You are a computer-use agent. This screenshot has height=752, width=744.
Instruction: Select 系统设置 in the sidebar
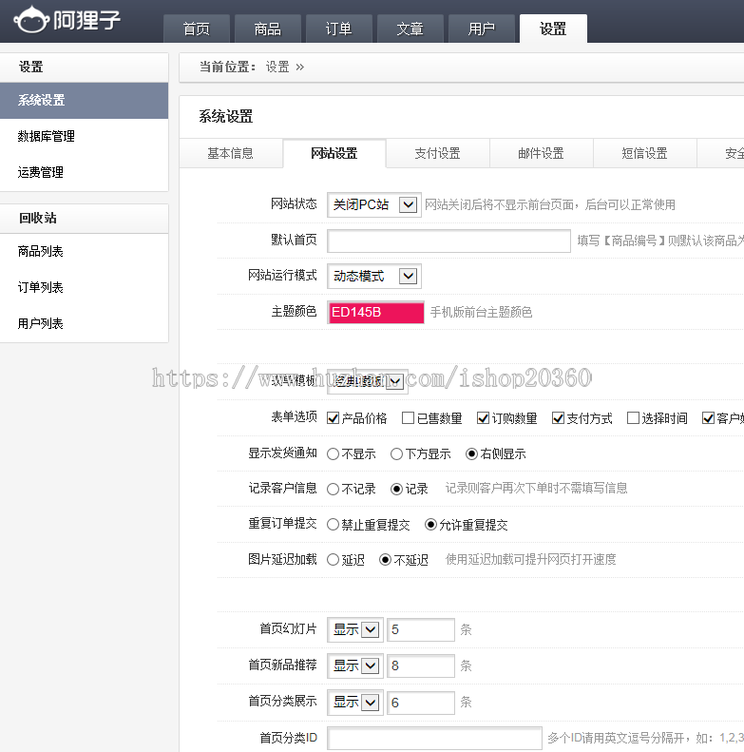[x=84, y=100]
